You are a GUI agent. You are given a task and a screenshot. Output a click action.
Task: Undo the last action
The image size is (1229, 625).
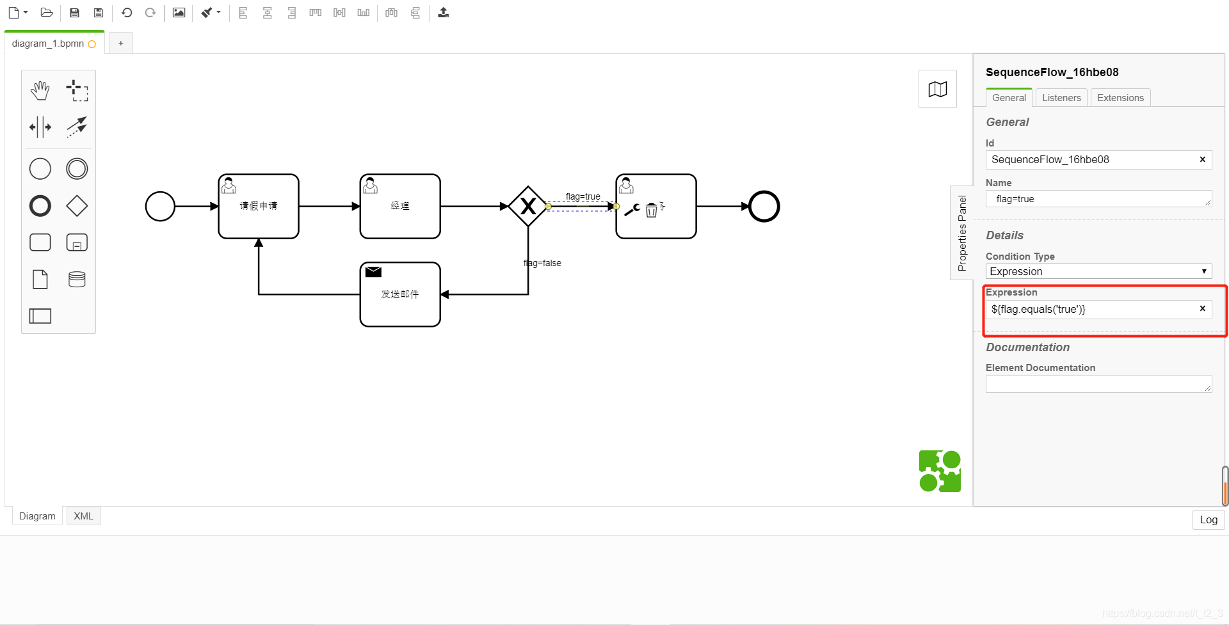tap(127, 13)
